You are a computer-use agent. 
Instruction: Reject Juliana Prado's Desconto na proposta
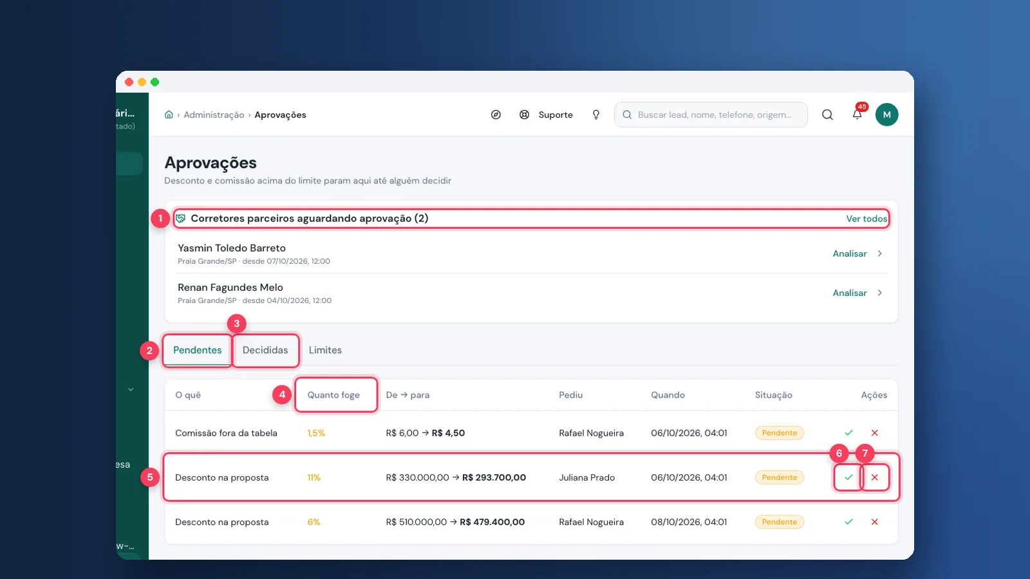click(875, 477)
